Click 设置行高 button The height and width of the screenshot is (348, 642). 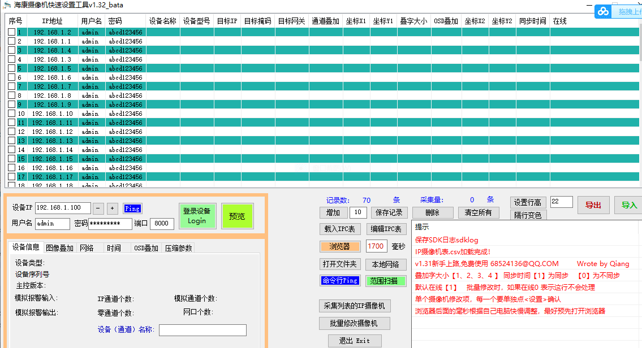coord(528,202)
